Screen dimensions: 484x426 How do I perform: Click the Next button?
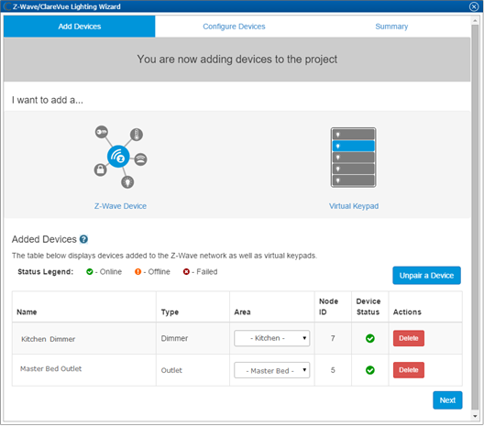pos(447,400)
